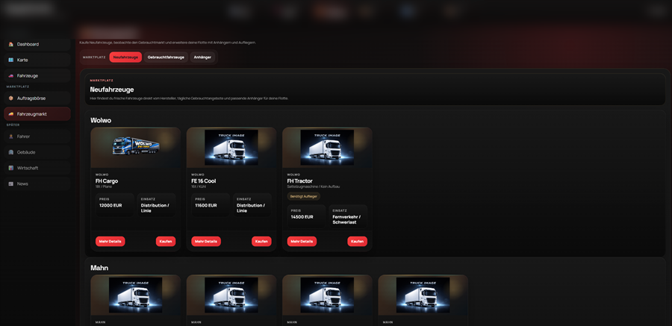Screen dimensions: 672x326
Task: Open the Anhänger tab
Action: [x=202, y=57]
